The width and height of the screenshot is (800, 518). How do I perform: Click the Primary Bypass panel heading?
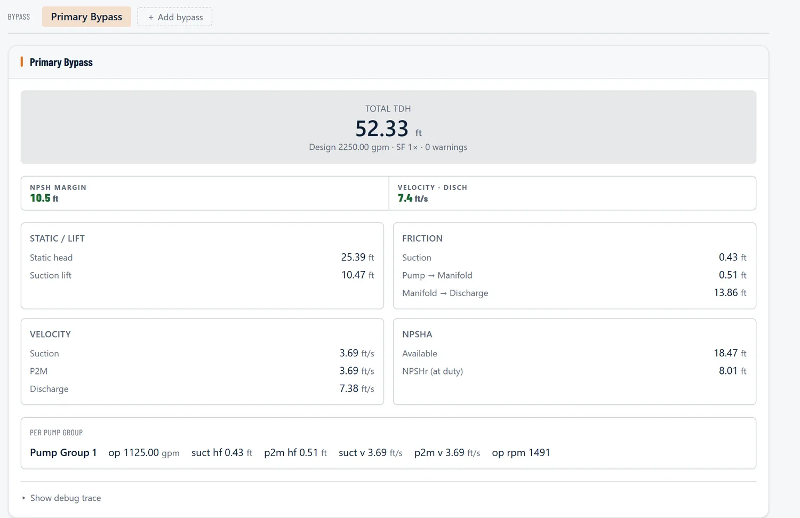point(61,62)
